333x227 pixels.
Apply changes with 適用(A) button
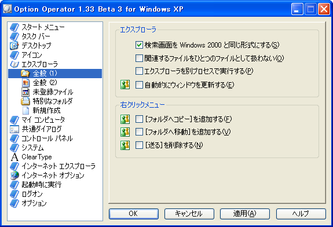[245, 214]
